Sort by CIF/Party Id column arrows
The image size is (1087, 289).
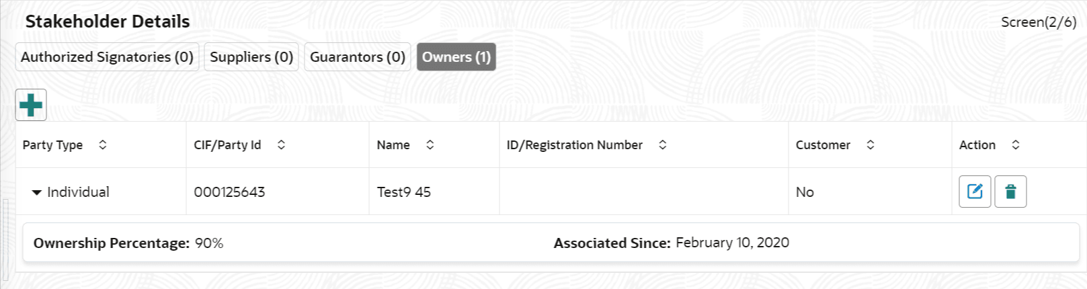click(281, 144)
